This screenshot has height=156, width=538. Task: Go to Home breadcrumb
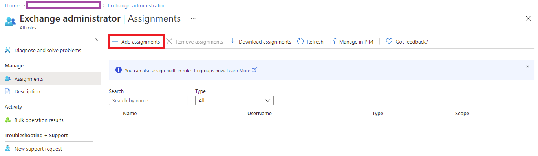click(12, 5)
